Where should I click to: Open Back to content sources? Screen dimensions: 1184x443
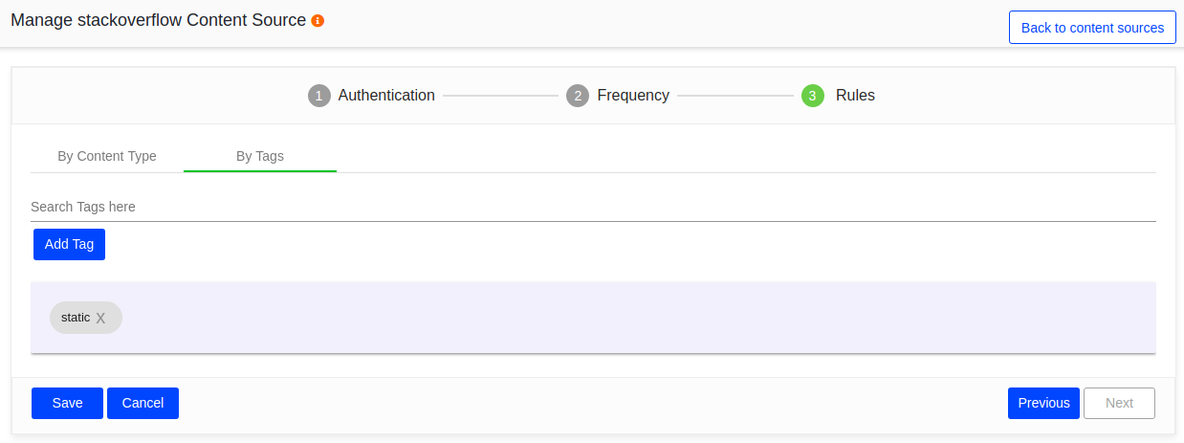pos(1092,28)
